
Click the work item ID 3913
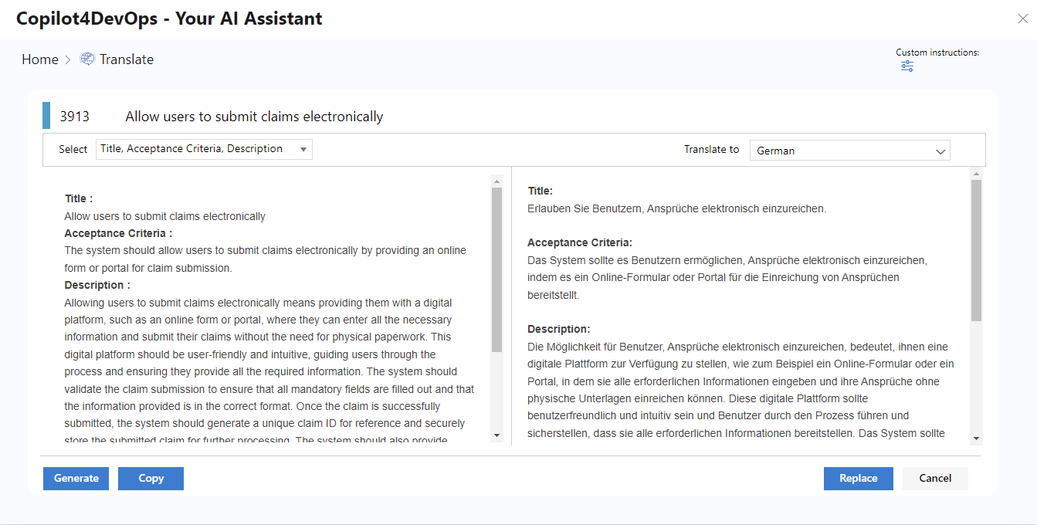75,117
